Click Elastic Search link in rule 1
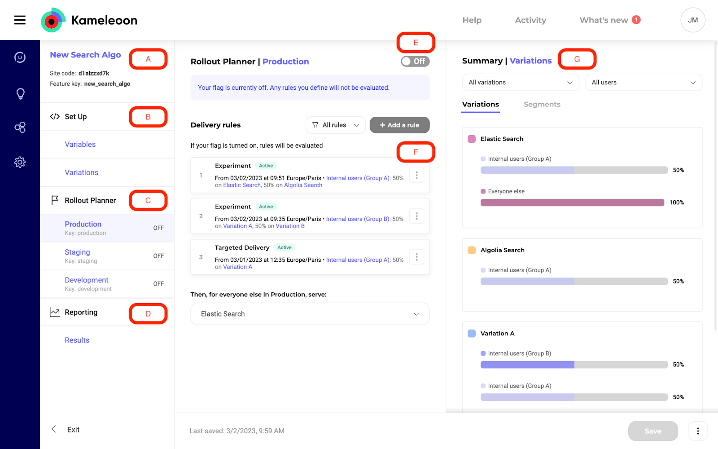The width and height of the screenshot is (718, 449). coord(242,185)
